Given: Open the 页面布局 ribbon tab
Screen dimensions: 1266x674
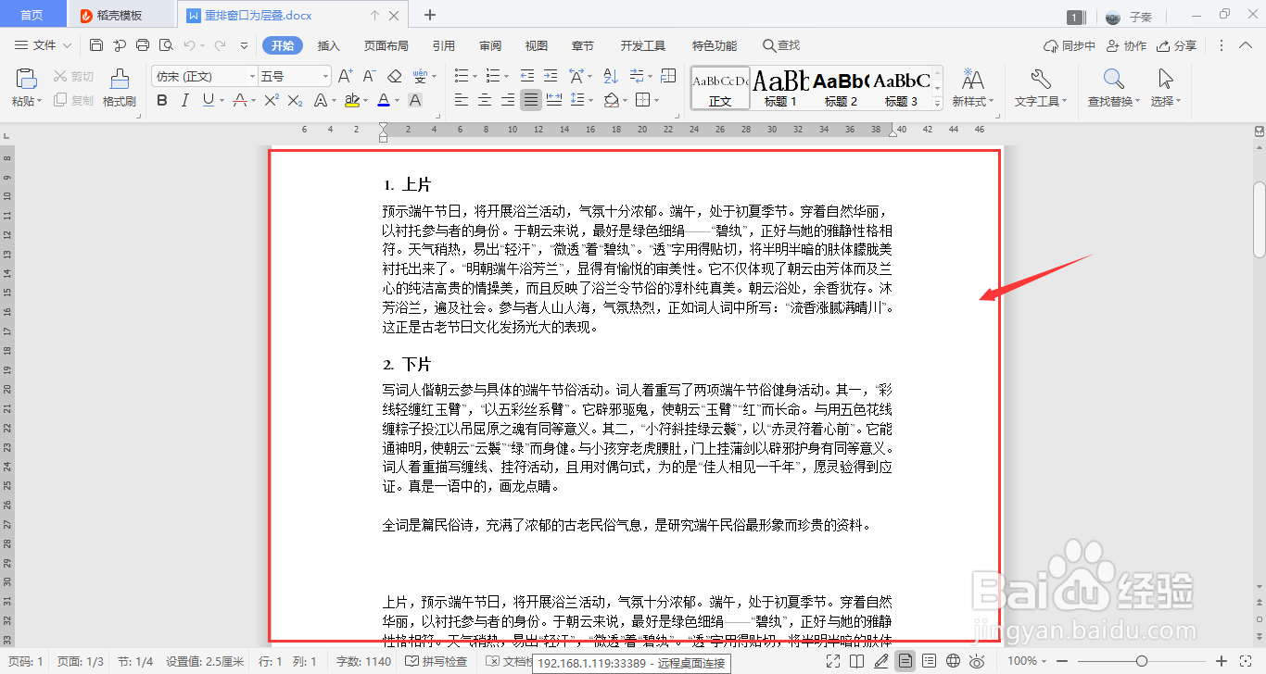Looking at the screenshot, I should pyautogui.click(x=386, y=44).
